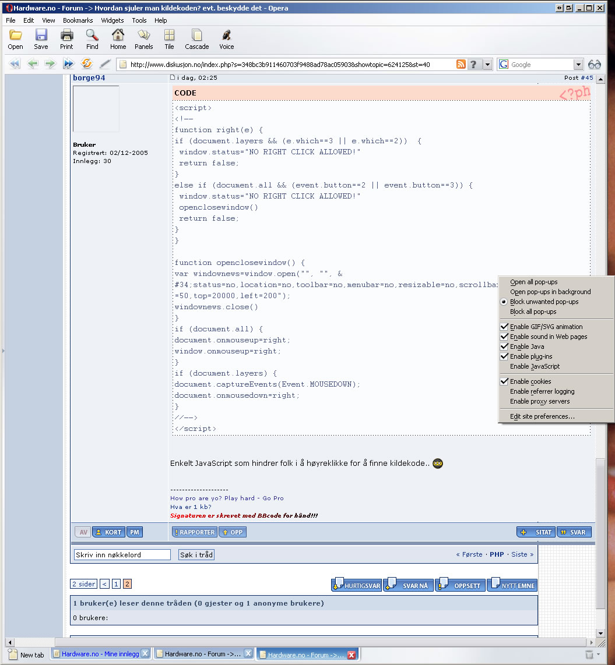Open the borge94 username link
The height and width of the screenshot is (665, 615).
click(89, 77)
